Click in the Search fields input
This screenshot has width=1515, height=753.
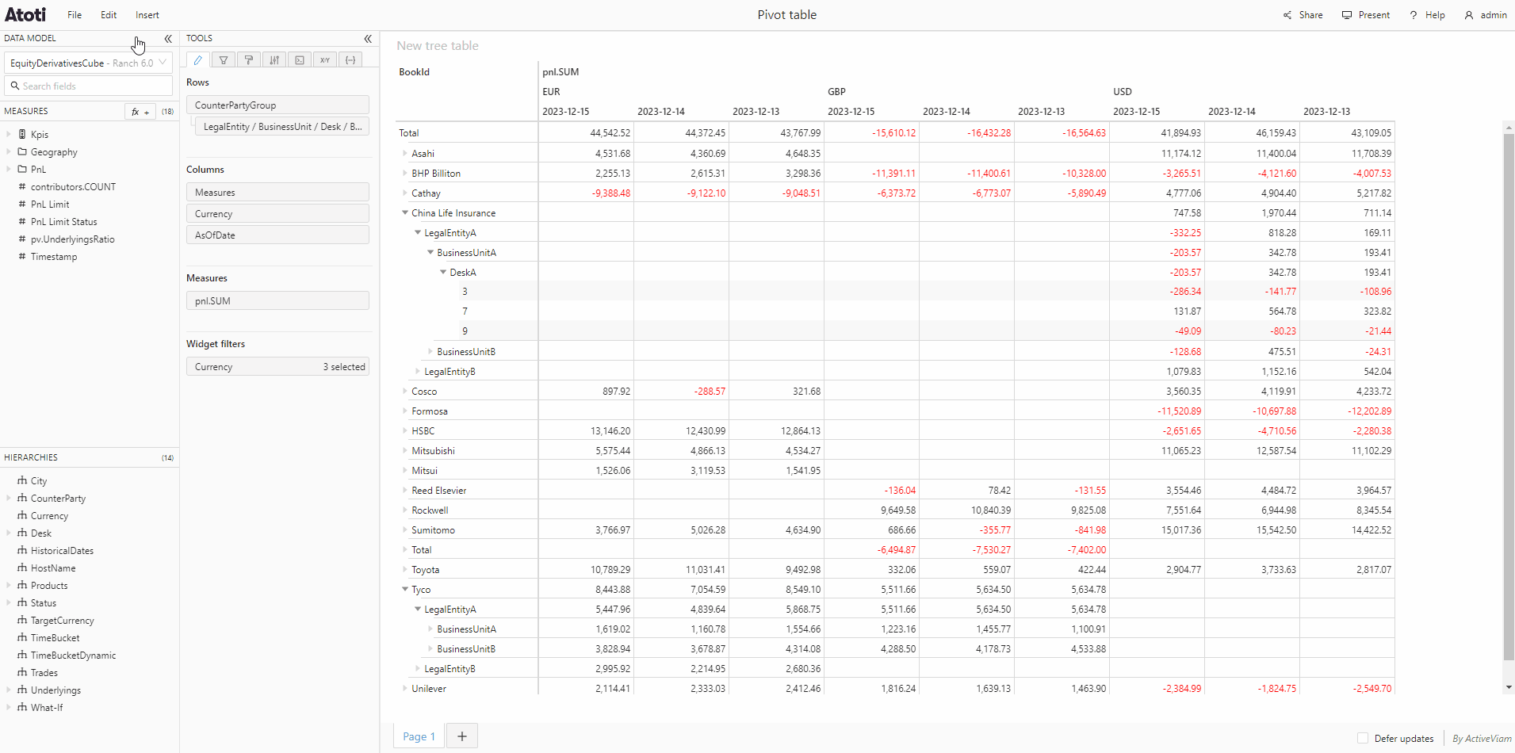89,86
